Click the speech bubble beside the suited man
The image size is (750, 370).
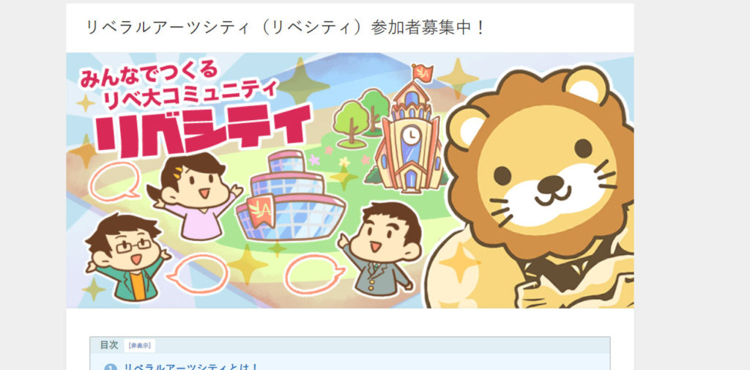[314, 274]
